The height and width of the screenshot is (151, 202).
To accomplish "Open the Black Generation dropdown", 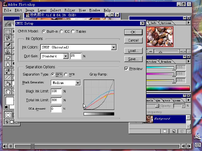I will [x=78, y=83].
